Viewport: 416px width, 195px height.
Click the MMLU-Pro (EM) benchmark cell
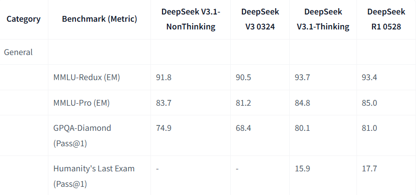click(x=82, y=103)
